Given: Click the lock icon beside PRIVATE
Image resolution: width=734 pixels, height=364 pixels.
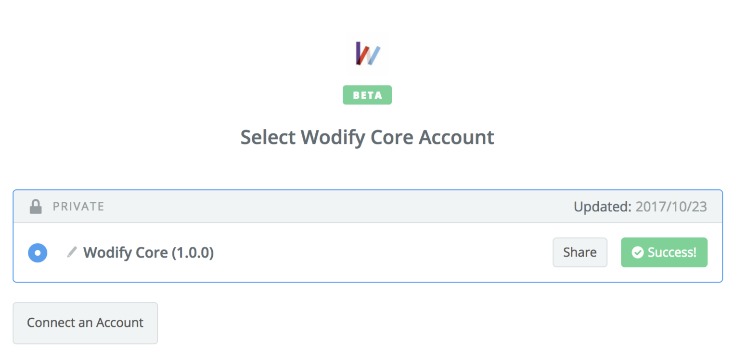Looking at the screenshot, I should [x=36, y=206].
